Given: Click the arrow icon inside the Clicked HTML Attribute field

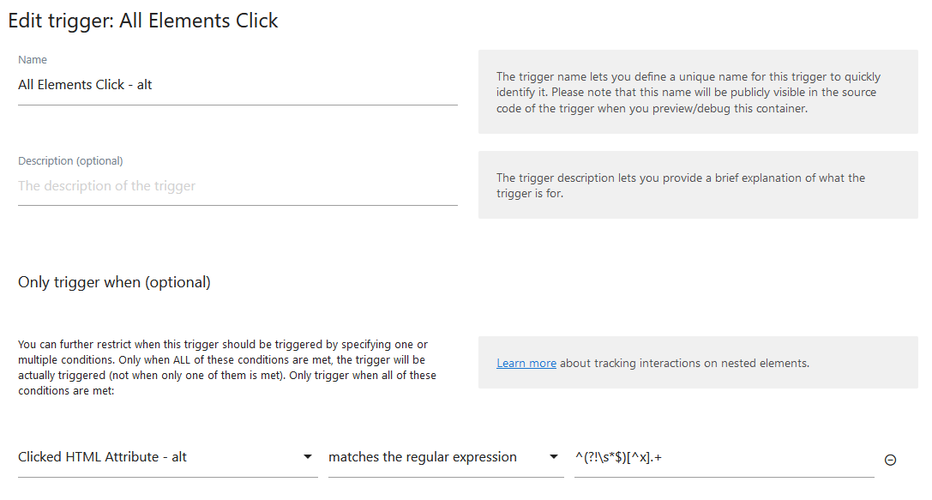Looking at the screenshot, I should coord(309,457).
